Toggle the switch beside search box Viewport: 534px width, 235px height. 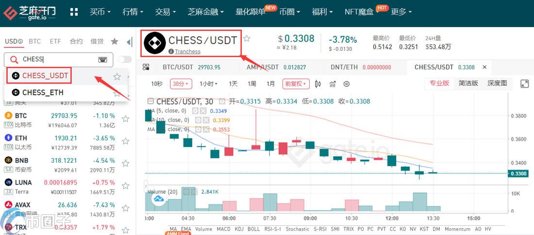(x=125, y=60)
